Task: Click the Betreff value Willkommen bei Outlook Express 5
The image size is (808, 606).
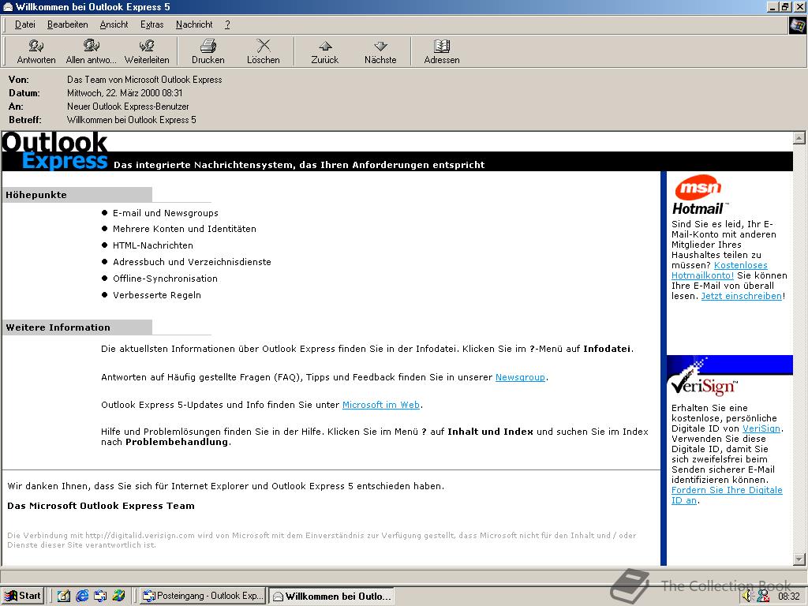Action: [x=132, y=120]
